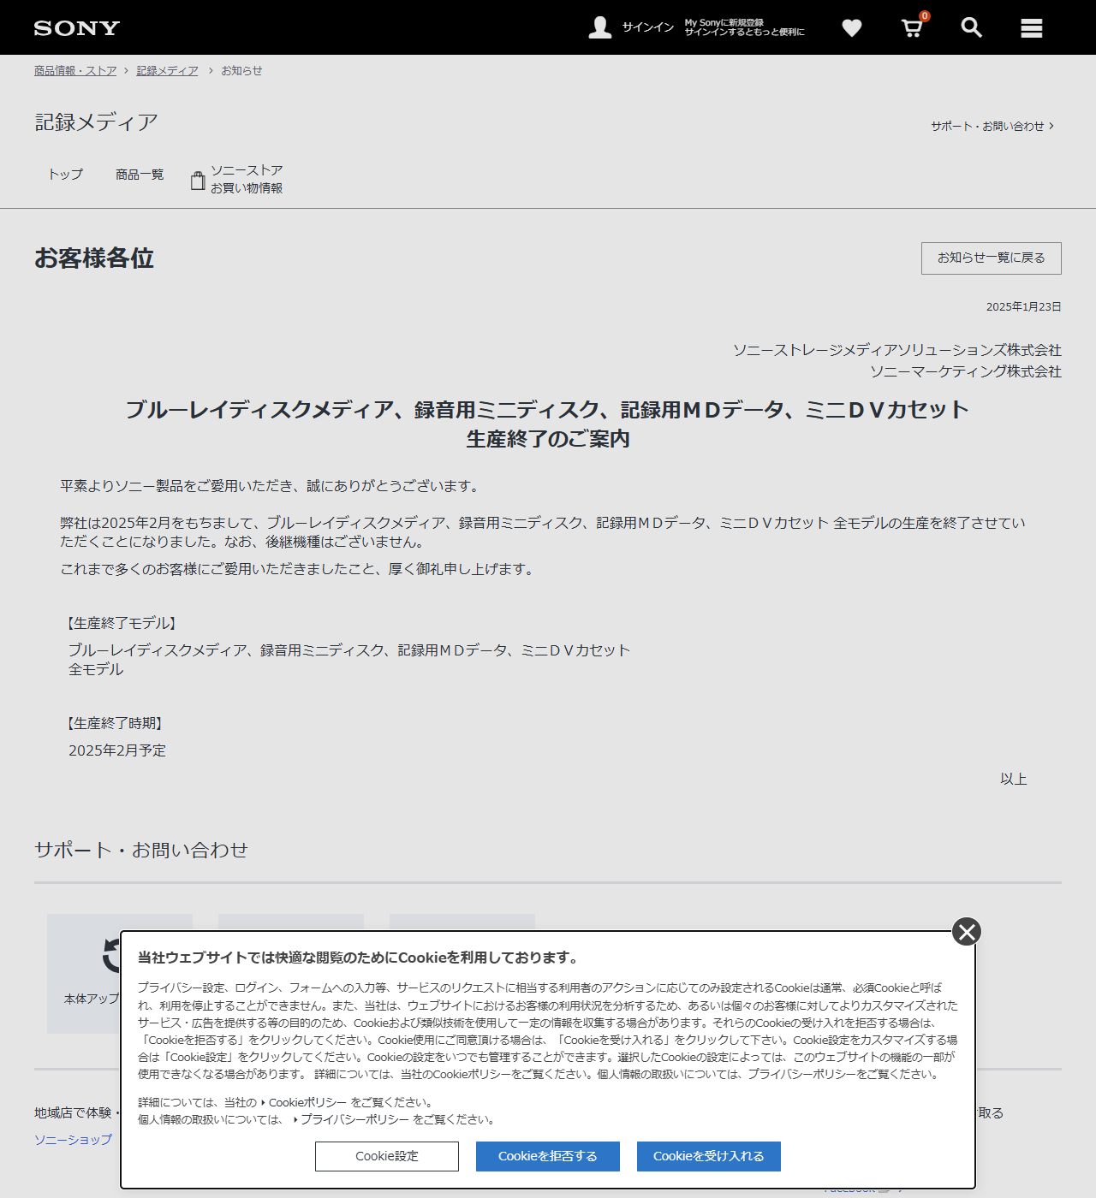
Task: Click the 【生産終了モデル】 label
Action: coord(121,624)
